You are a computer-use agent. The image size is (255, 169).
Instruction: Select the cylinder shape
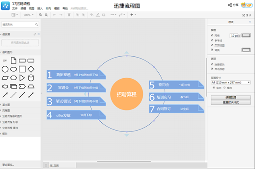pyautogui.click(x=31, y=78)
